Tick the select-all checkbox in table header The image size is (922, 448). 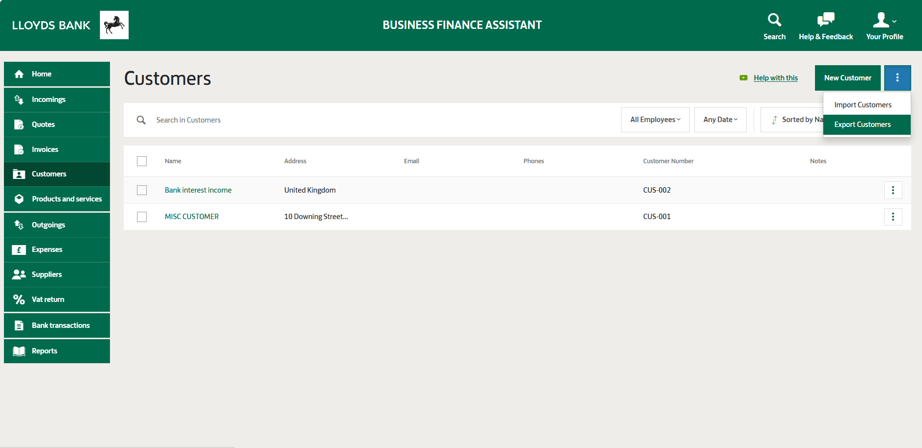tap(142, 161)
